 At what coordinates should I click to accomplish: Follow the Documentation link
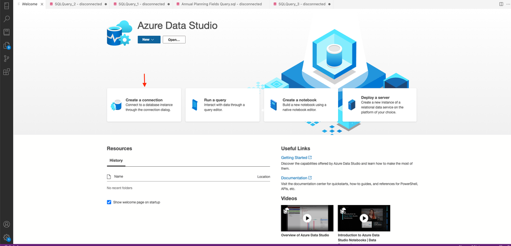click(294, 178)
